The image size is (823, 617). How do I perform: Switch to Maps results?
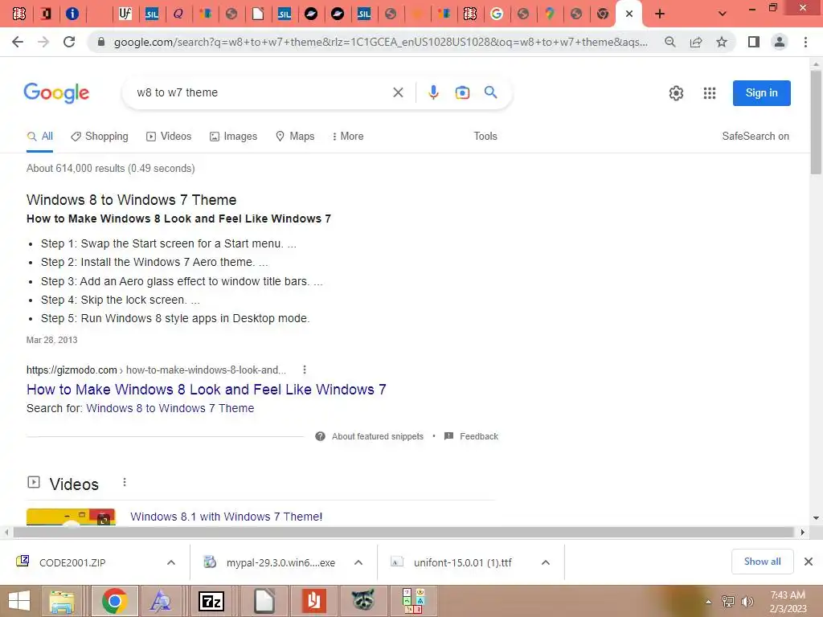pyautogui.click(x=295, y=137)
